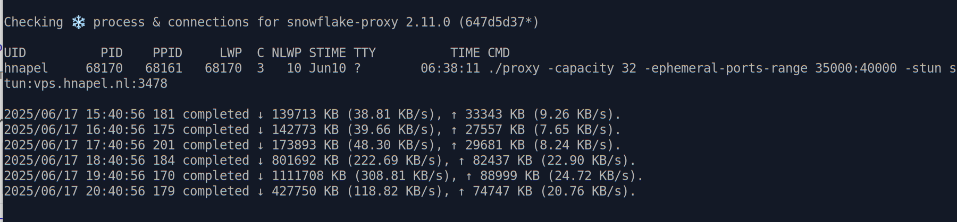Click the PID column header
The width and height of the screenshot is (957, 222).
pyautogui.click(x=112, y=53)
